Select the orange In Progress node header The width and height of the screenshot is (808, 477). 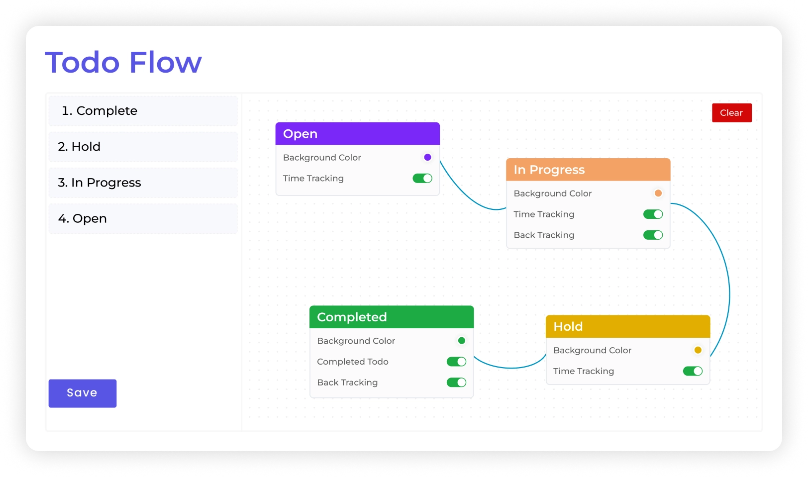point(588,170)
